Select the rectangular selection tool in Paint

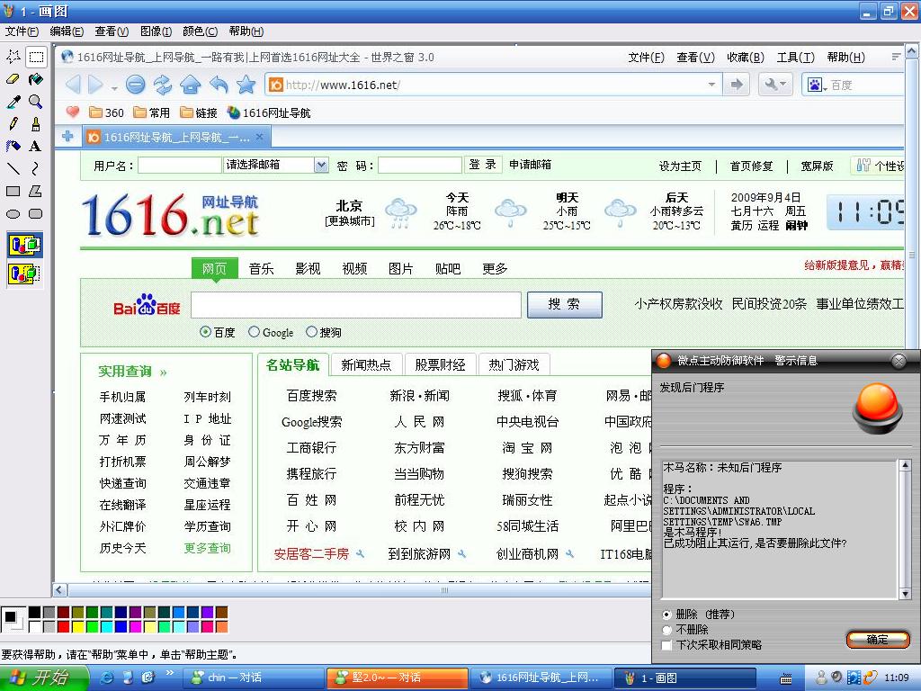click(x=36, y=57)
